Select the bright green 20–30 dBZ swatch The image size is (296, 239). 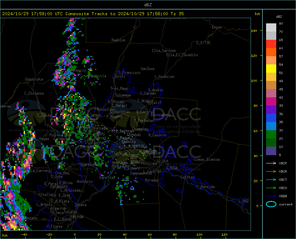[271, 134]
